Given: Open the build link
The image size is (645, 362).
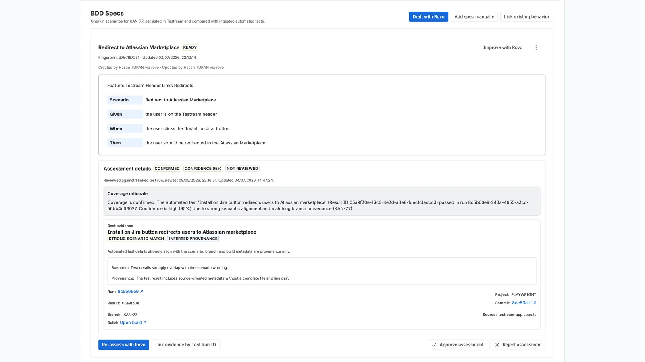Looking at the screenshot, I should point(133,323).
